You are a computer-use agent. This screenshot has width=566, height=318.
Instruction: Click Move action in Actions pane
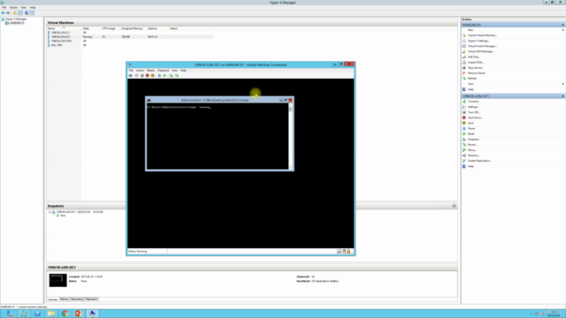(x=471, y=150)
